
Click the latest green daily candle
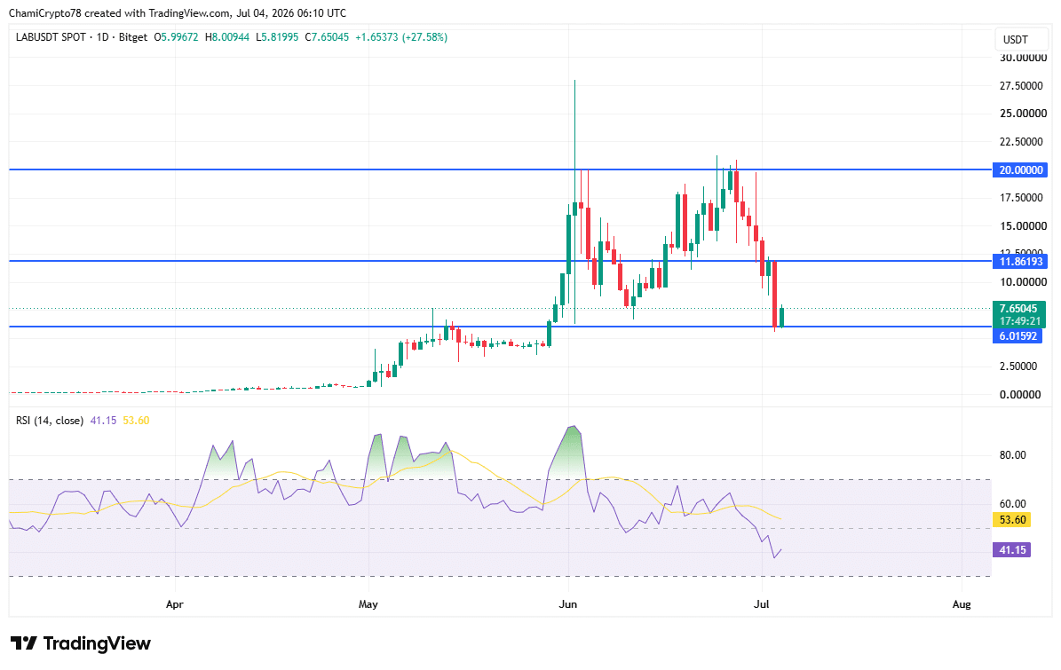(x=781, y=317)
